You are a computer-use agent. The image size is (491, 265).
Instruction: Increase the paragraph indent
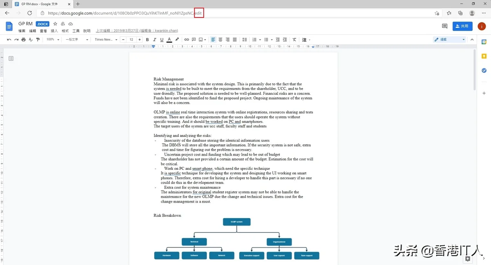[285, 40]
